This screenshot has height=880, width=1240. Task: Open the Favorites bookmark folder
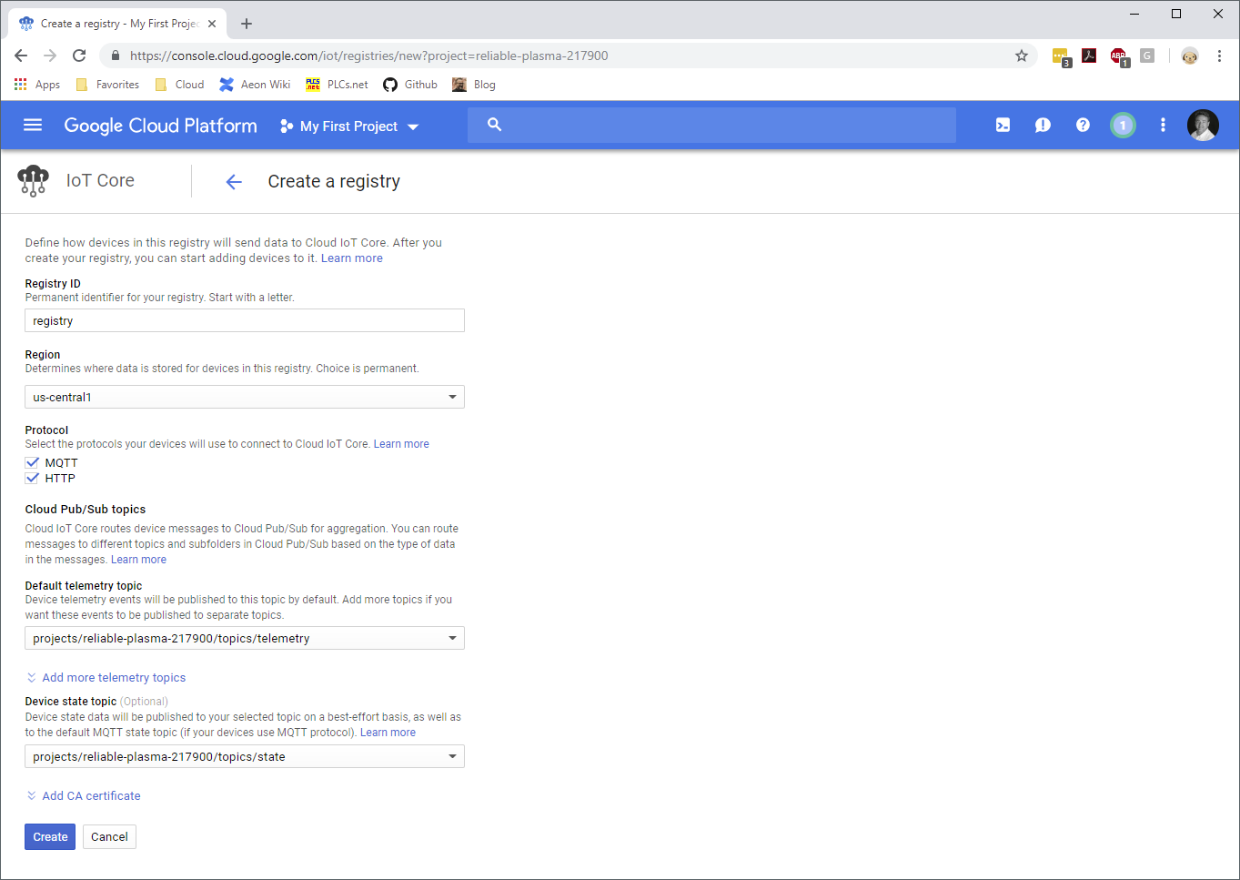click(x=107, y=85)
